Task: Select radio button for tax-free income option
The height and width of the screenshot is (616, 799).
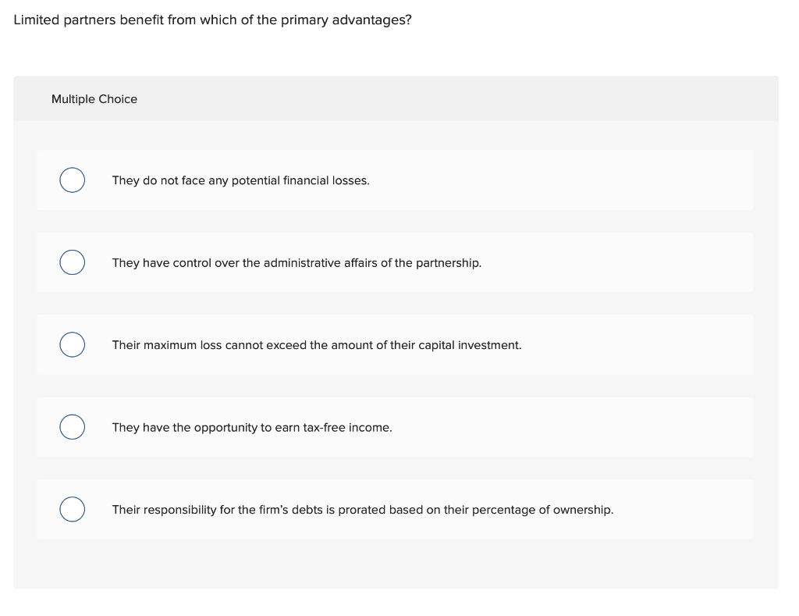Action: coord(73,427)
